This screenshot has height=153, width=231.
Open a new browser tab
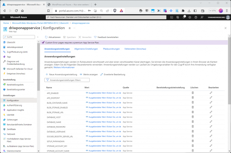(95, 4)
